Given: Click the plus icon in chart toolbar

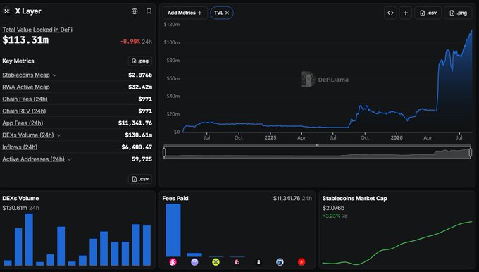Looking at the screenshot, I should [406, 13].
